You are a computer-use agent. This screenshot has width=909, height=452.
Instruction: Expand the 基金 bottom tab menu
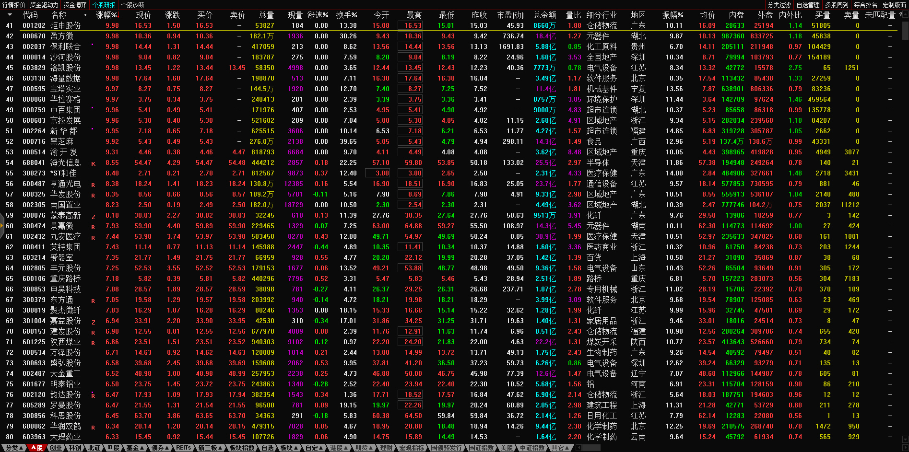pyautogui.click(x=134, y=448)
